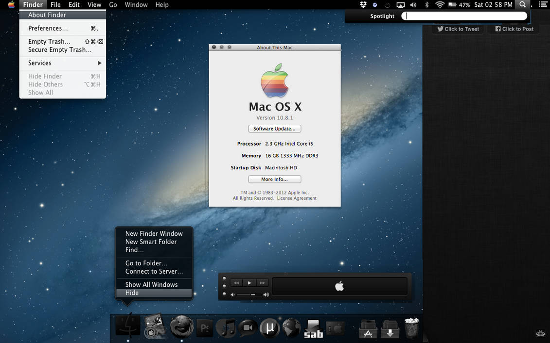Launch Photoshop from the Dock
550x343 pixels.
(205, 328)
